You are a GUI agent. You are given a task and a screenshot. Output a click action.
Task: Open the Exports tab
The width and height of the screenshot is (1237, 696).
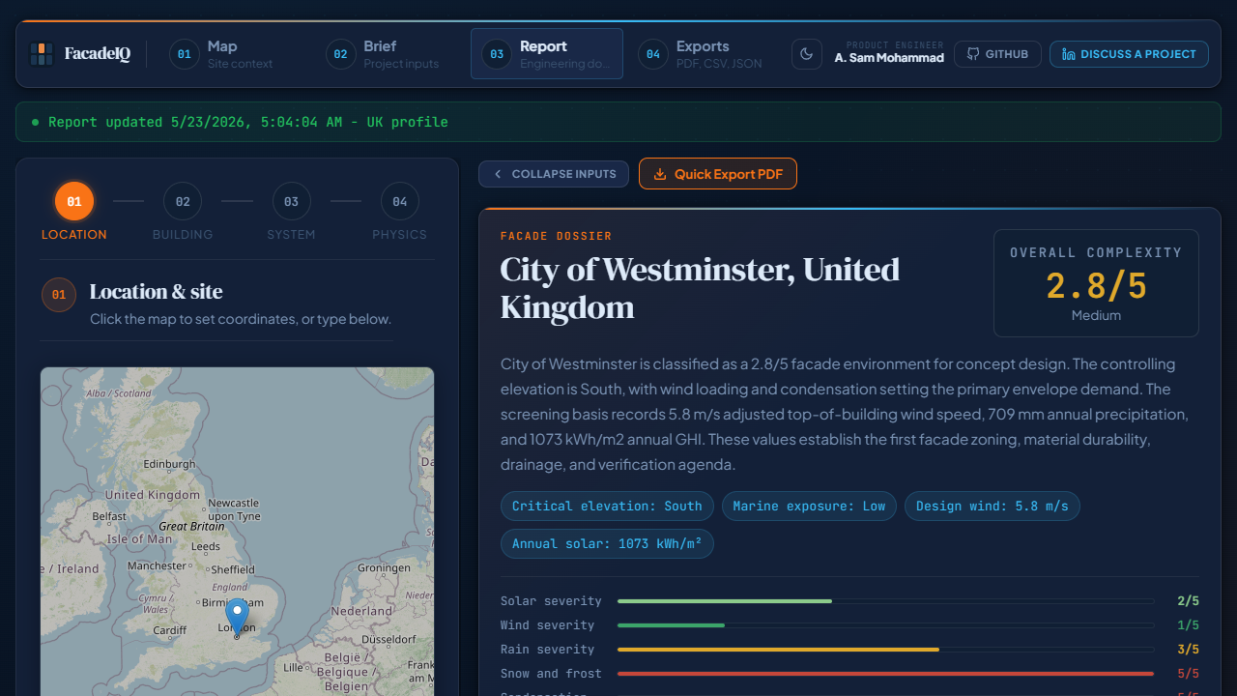(x=704, y=54)
